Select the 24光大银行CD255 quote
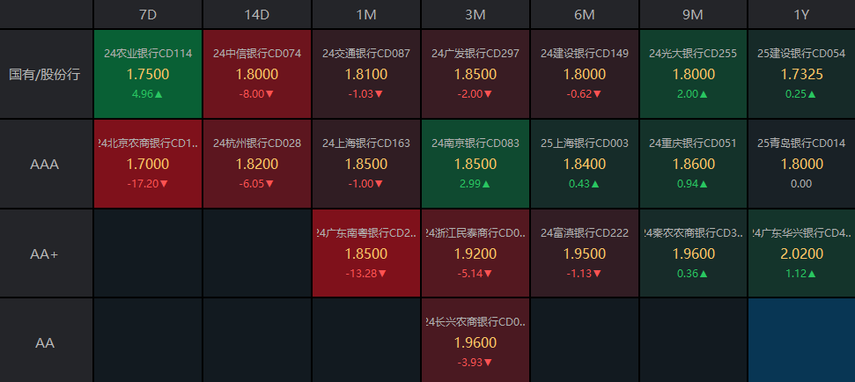Viewport: 855px width, 382px height. [x=693, y=74]
